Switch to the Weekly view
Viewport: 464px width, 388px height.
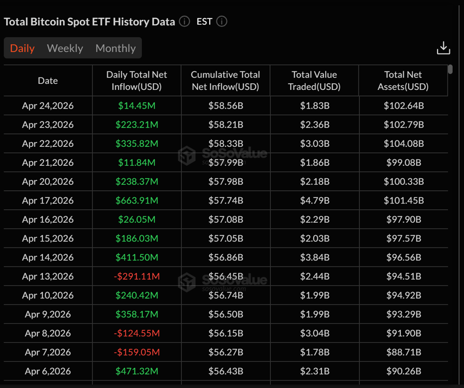(x=65, y=48)
